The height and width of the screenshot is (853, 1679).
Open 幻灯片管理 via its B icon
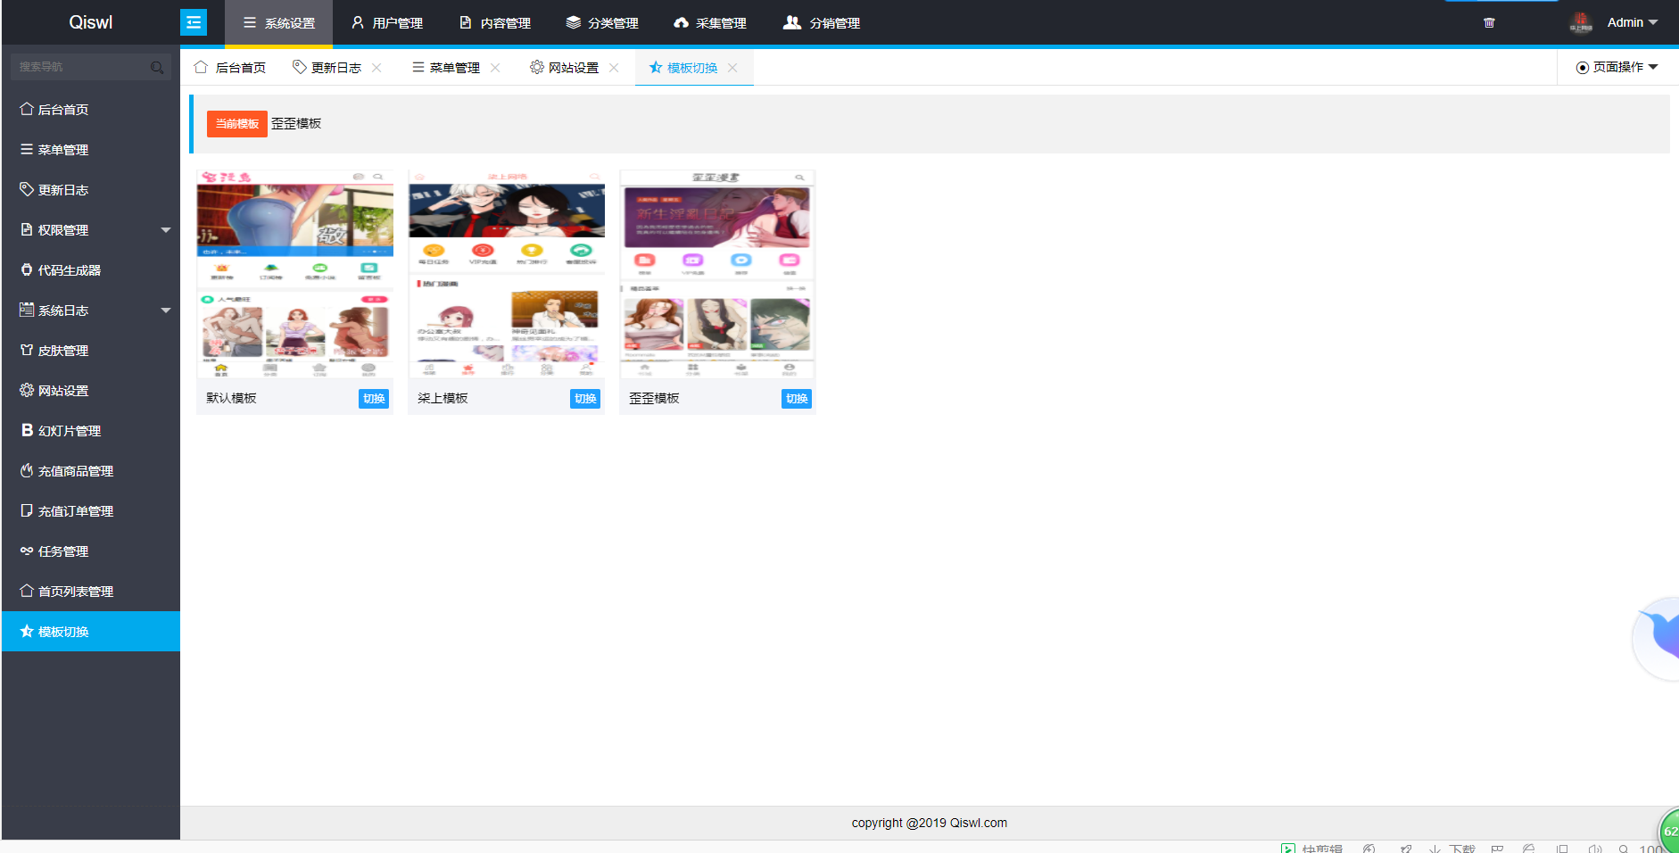click(27, 430)
